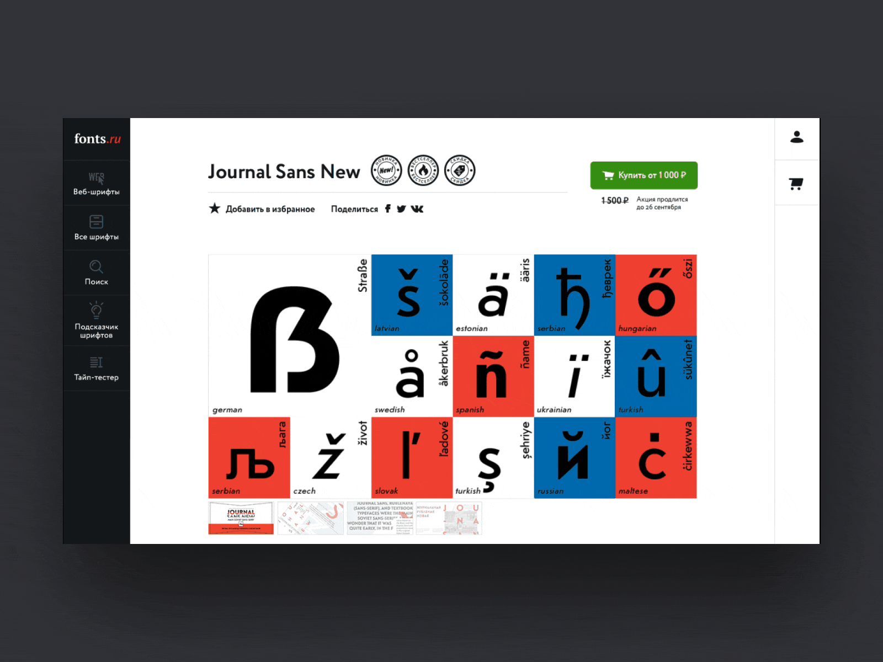Image resolution: width=883 pixels, height=662 pixels.
Task: Click the Акция продлится до 26 сентября note
Action: 662,203
